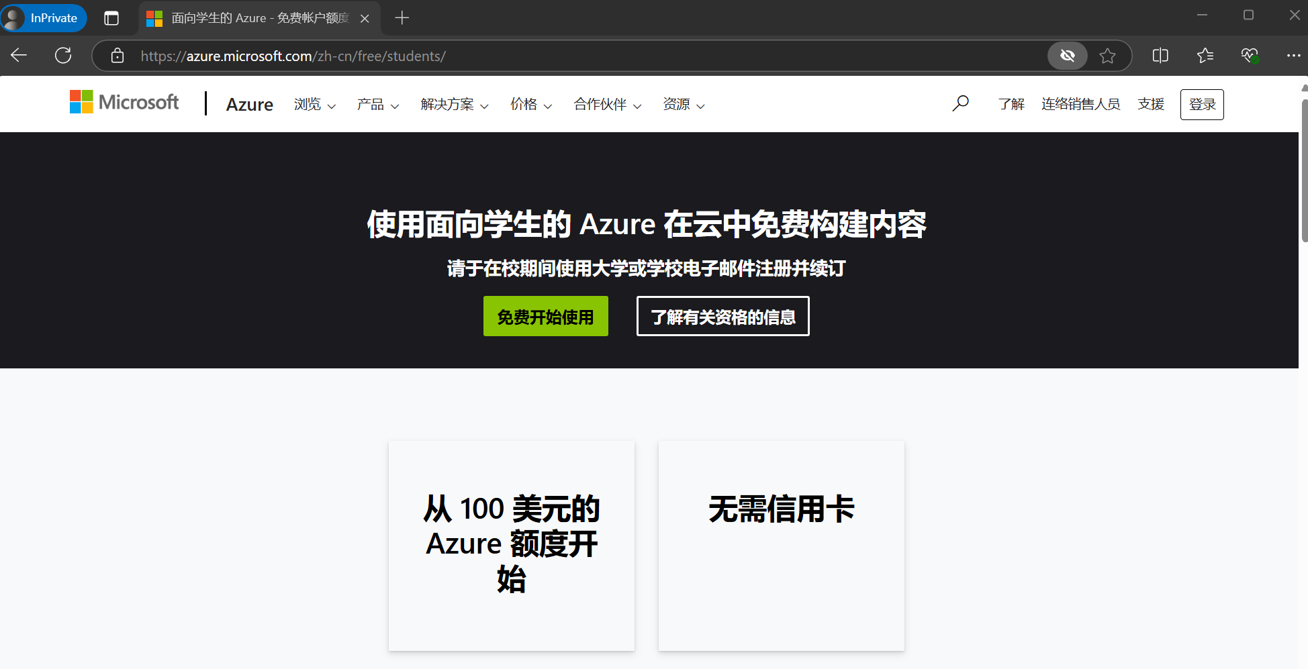Open the favorites list icon
This screenshot has width=1308, height=669.
pyautogui.click(x=1205, y=56)
